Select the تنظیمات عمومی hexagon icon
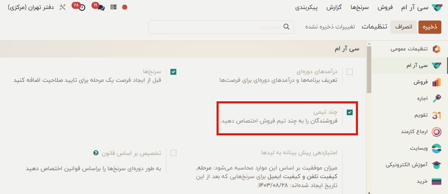 click(437, 49)
